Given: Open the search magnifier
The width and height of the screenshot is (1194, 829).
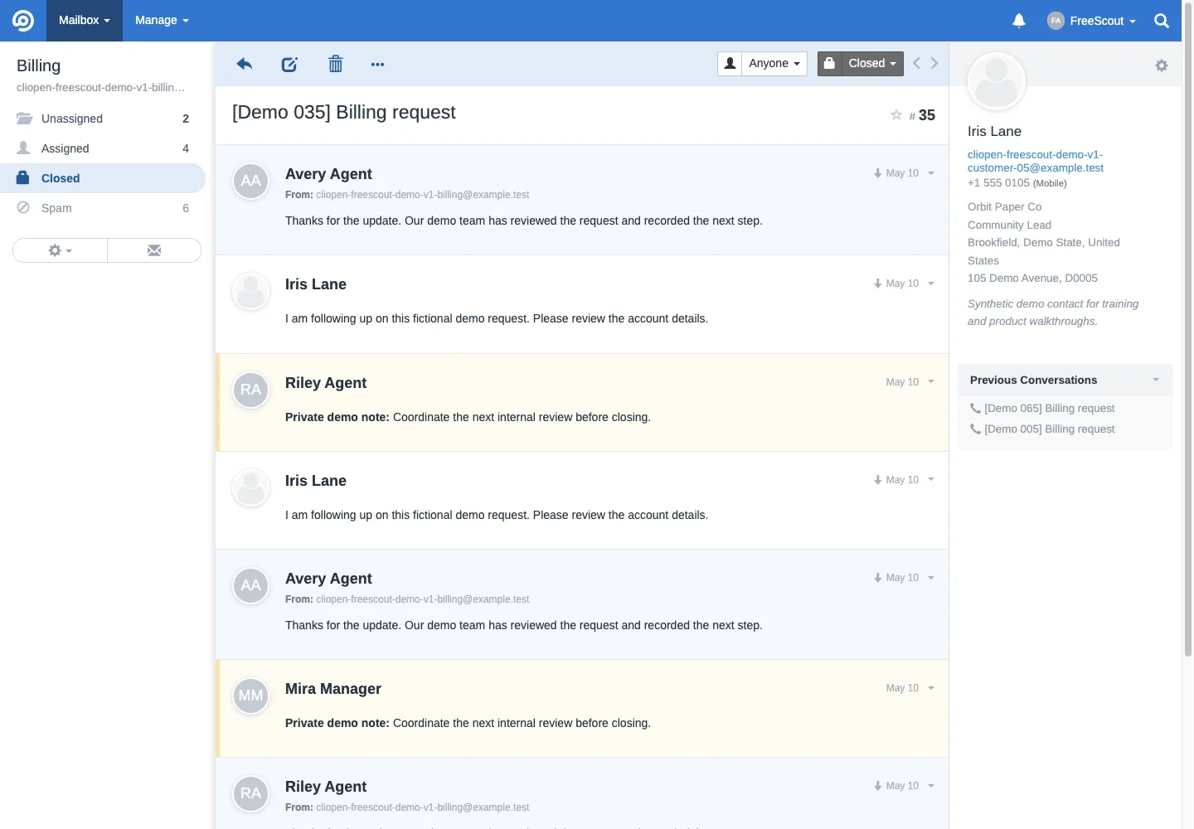Looking at the screenshot, I should (1162, 21).
